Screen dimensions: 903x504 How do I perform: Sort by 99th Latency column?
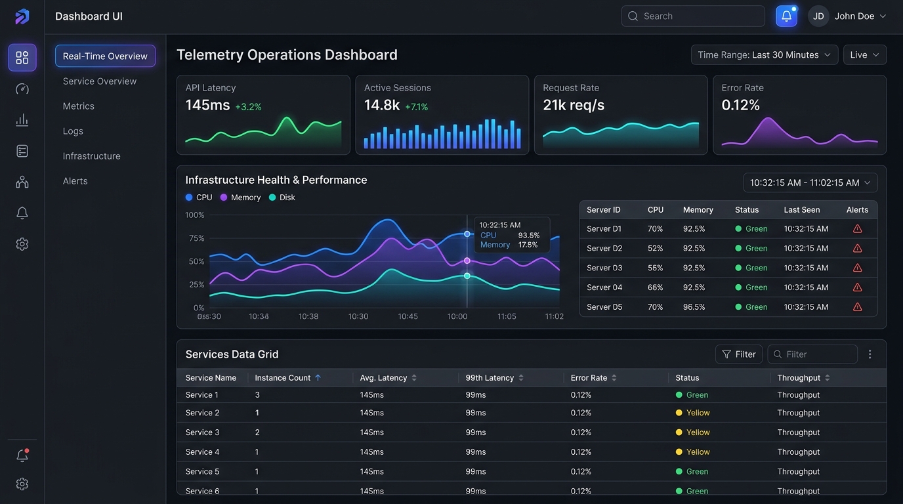[495, 378]
